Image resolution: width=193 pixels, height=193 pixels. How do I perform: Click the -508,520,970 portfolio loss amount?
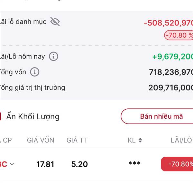(168, 23)
